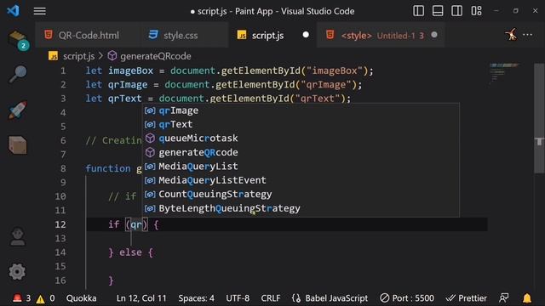Click Ln 12, Col 11 indicator
This screenshot has height=306, width=545.
click(141, 298)
